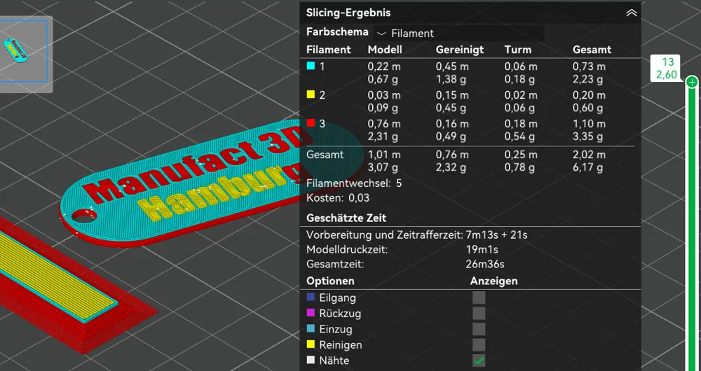Click the Nähte white legend icon

(x=311, y=360)
